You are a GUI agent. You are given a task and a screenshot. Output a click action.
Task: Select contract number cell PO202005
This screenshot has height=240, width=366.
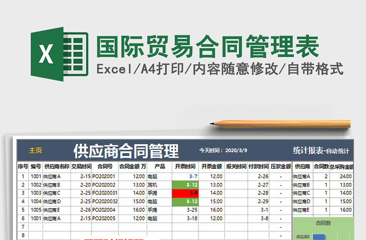pyautogui.click(x=105, y=219)
